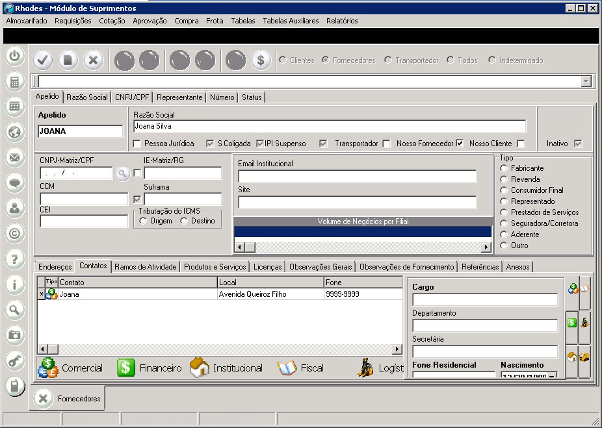602x428 pixels.
Task: Click the dollar sign toolbar button
Action: (261, 60)
